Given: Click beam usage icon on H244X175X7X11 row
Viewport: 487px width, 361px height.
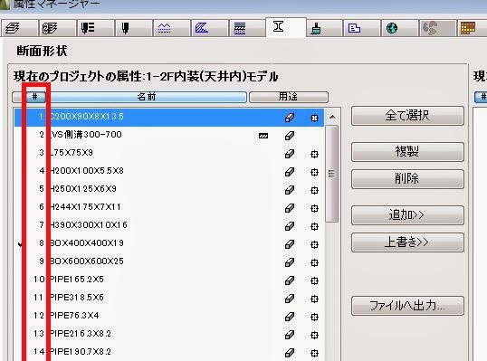Looking at the screenshot, I should 290,208.
